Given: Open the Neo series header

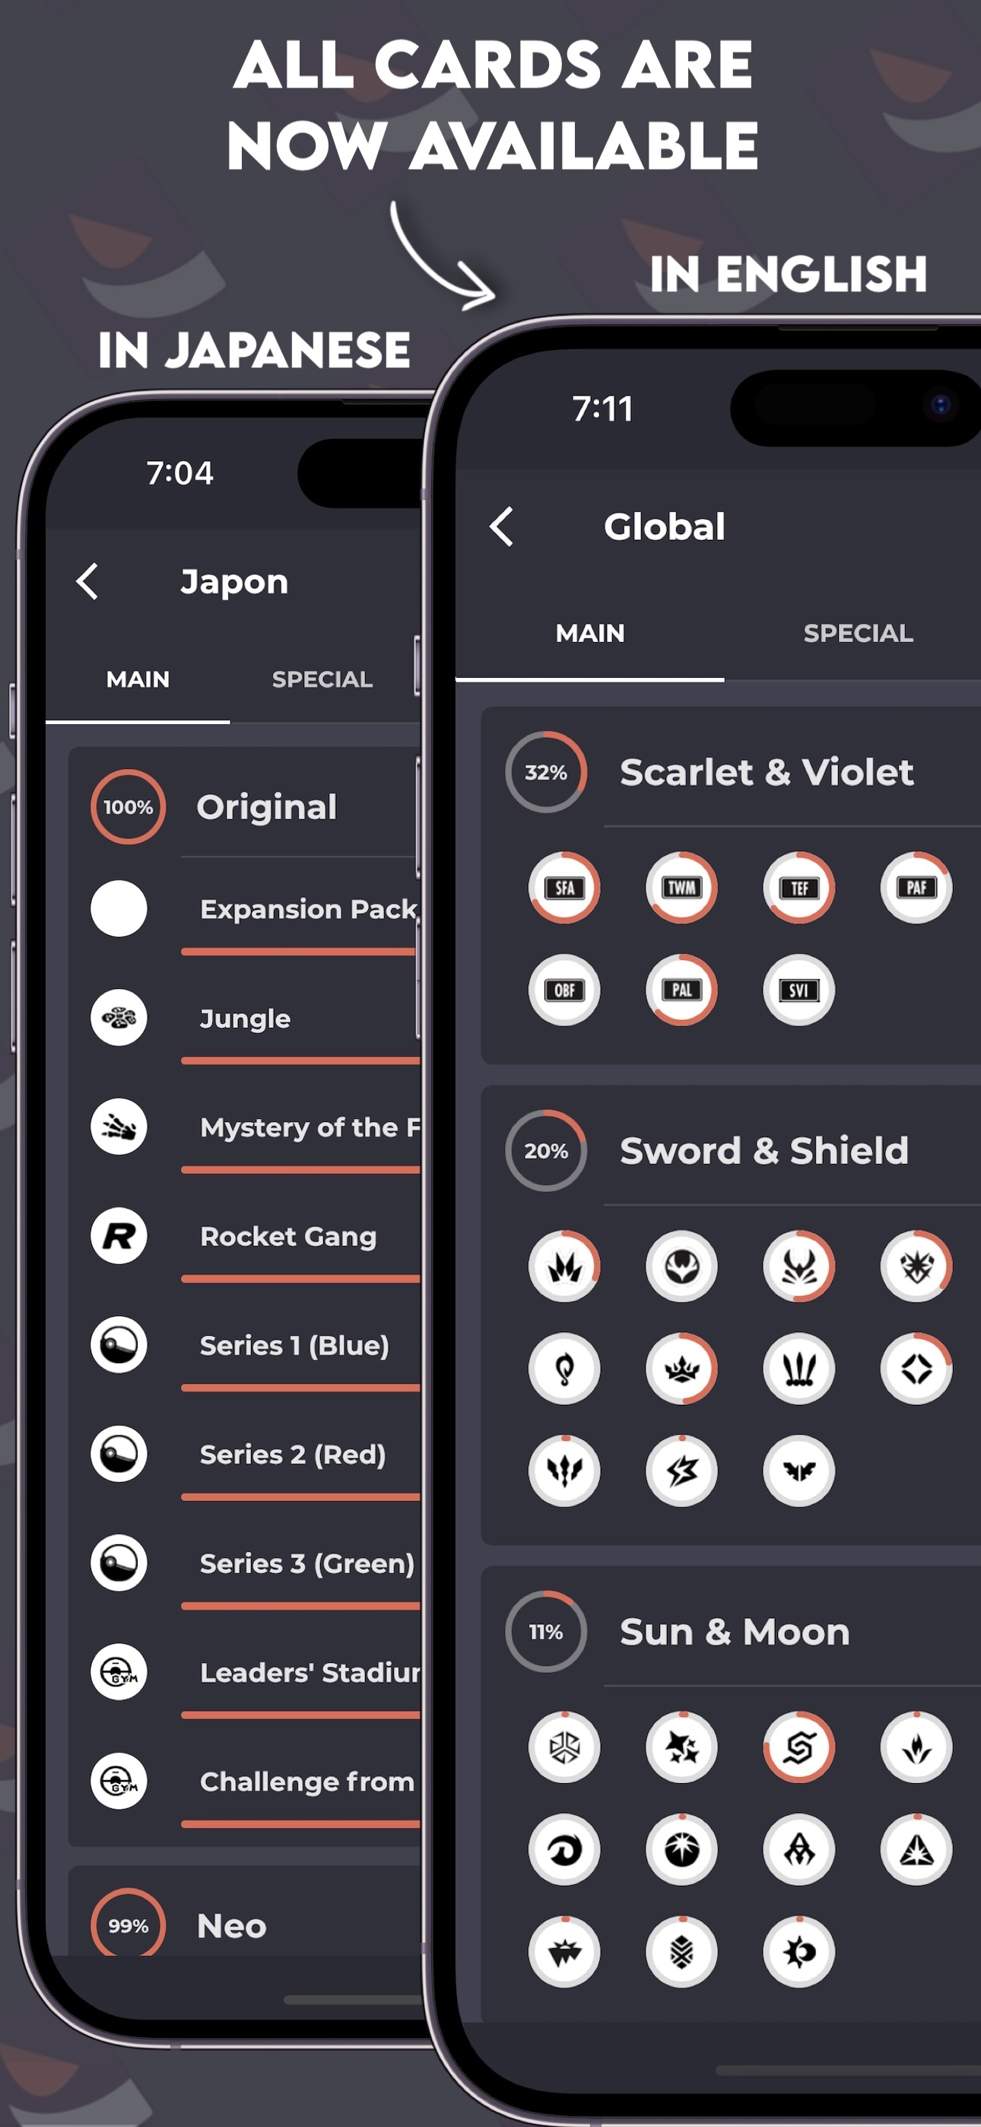Looking at the screenshot, I should point(231,1925).
